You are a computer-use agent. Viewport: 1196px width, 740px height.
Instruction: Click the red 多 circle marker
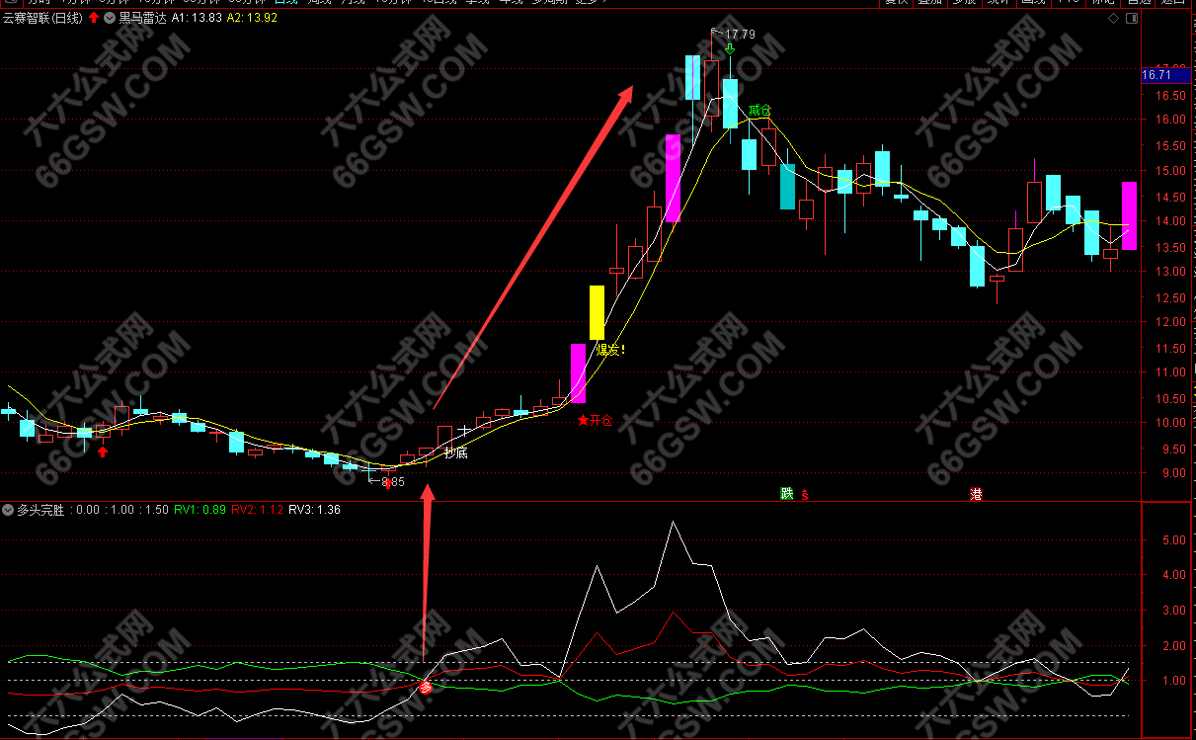(426, 688)
